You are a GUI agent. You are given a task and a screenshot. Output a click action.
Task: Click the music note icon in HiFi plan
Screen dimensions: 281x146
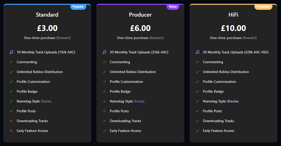point(197,52)
